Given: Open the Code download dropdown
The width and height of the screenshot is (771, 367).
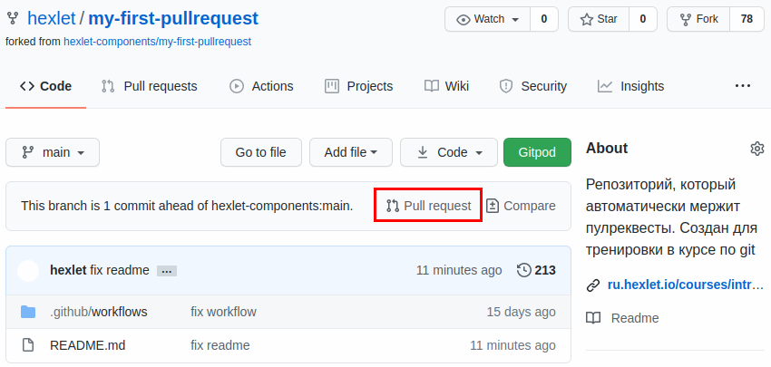Looking at the screenshot, I should 449,152.
